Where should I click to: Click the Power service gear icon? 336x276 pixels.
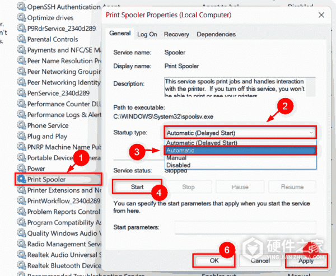point(22,169)
